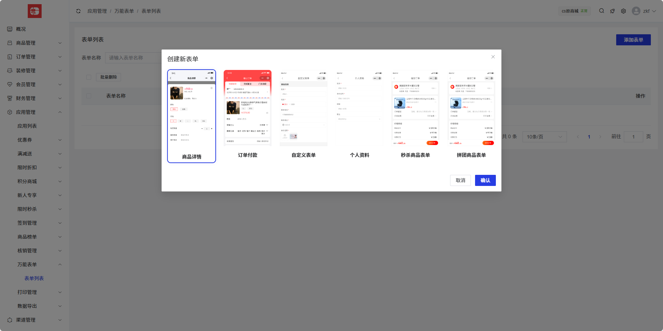Open 满减送 menu item
This screenshot has height=331, width=663.
tap(25, 154)
